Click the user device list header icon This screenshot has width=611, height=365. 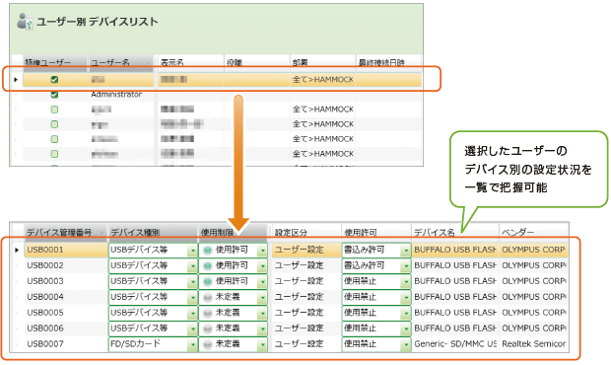point(25,21)
